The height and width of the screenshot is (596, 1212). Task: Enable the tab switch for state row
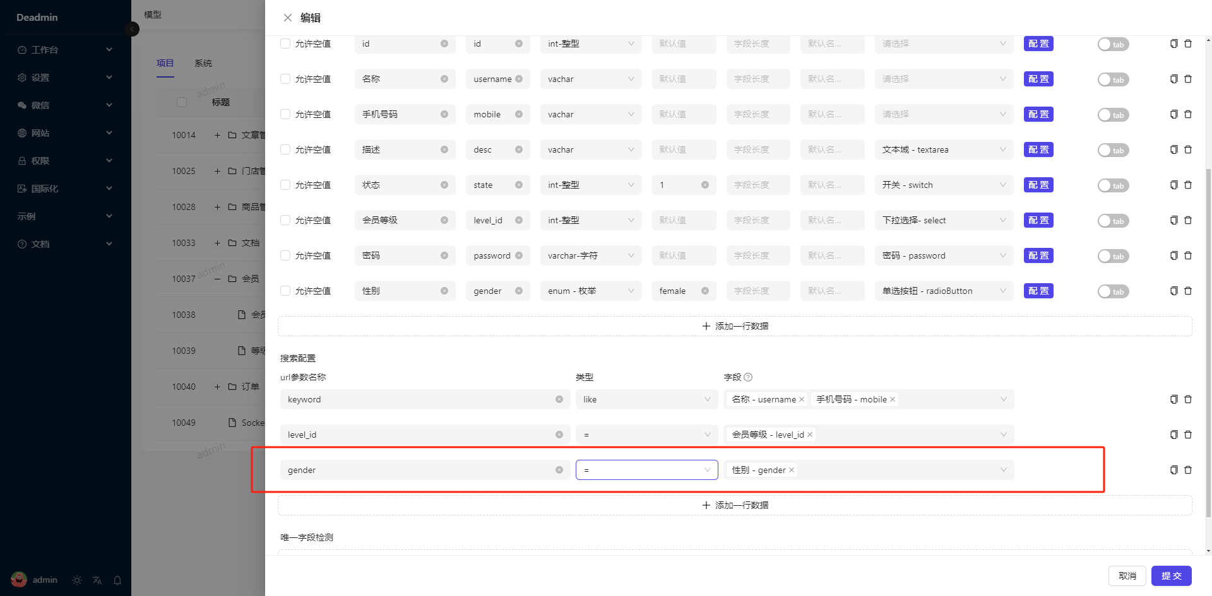1113,185
